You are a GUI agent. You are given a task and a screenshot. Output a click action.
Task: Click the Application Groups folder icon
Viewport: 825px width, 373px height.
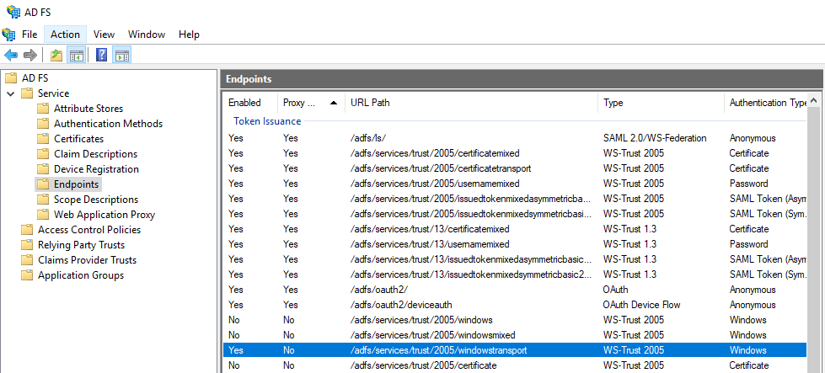click(27, 275)
